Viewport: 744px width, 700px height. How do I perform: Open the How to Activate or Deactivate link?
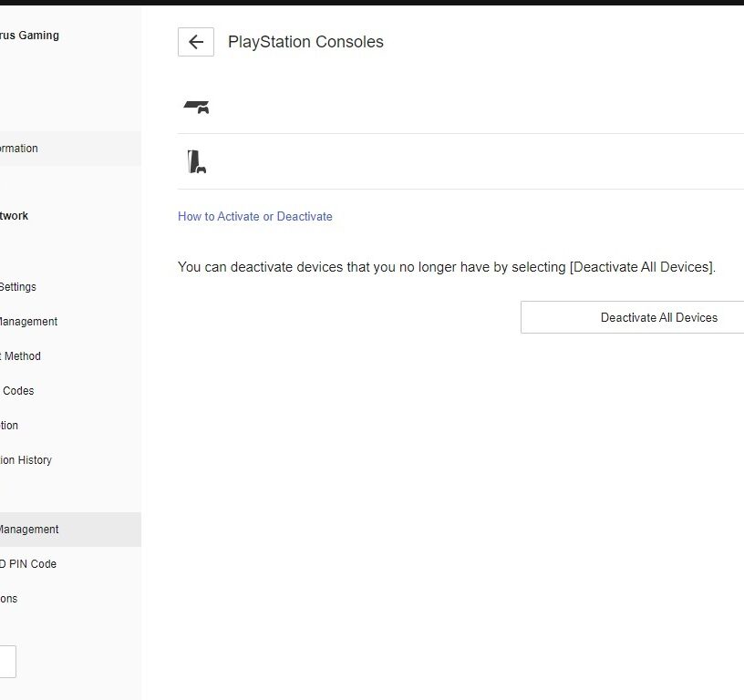pos(254,216)
